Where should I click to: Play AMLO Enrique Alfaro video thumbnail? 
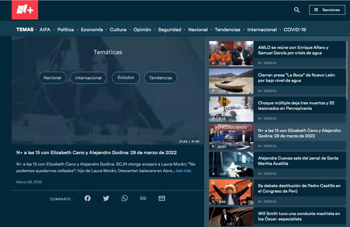tap(231, 54)
